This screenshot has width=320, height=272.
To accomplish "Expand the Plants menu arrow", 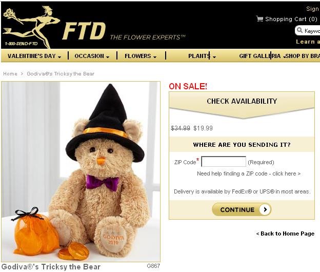I will (x=214, y=57).
